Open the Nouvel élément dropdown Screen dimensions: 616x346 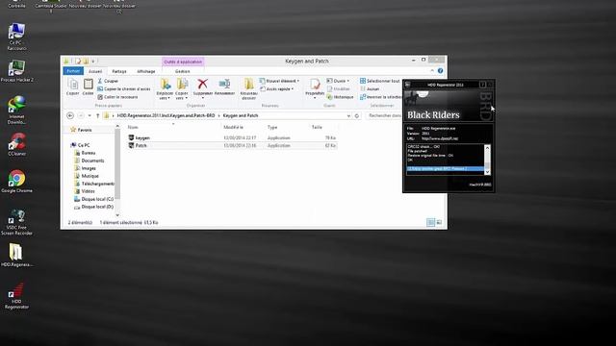tap(279, 81)
